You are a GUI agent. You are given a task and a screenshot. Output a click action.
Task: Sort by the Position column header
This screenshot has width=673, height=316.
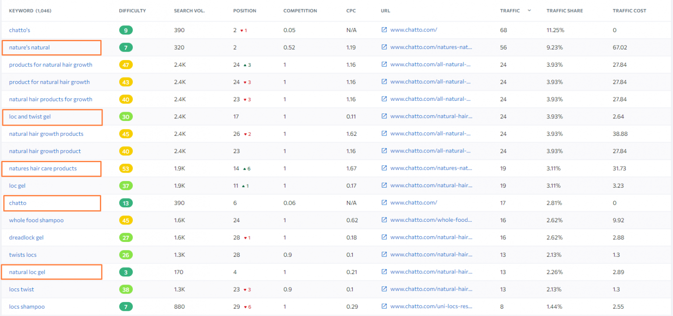(x=244, y=11)
